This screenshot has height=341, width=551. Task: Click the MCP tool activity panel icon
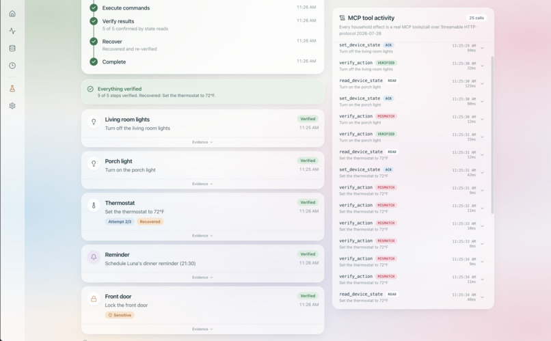pyautogui.click(x=342, y=18)
